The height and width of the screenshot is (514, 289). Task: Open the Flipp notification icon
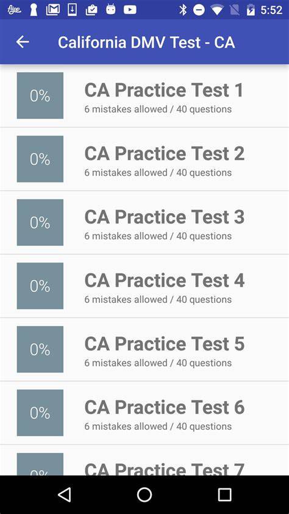(14, 10)
